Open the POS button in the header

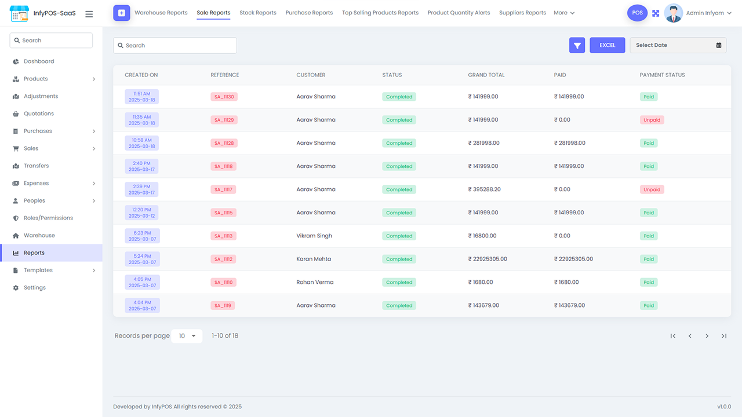coord(637,12)
